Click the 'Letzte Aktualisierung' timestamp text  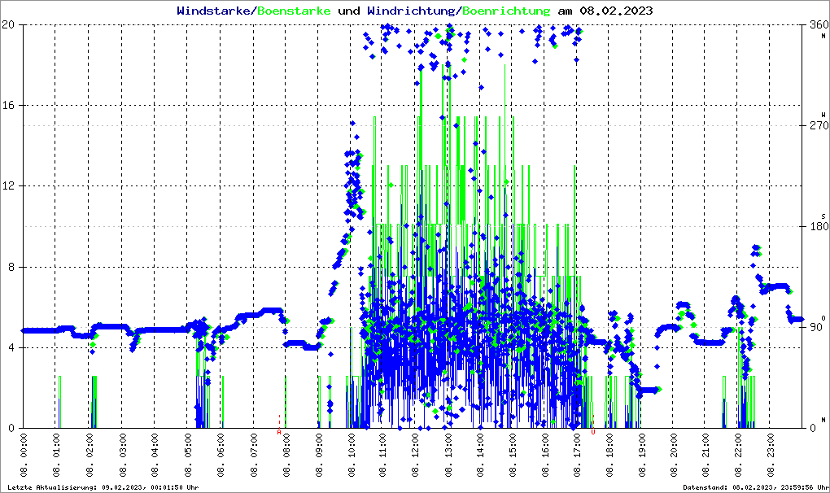coord(103,487)
